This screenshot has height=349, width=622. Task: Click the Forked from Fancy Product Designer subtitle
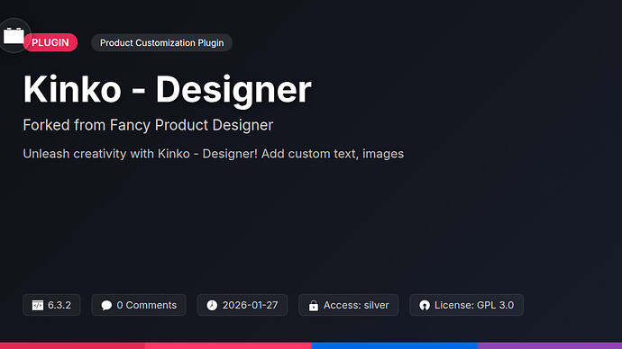pos(148,125)
